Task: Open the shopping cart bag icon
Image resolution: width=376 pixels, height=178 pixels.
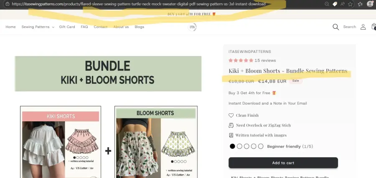Action: (373, 27)
